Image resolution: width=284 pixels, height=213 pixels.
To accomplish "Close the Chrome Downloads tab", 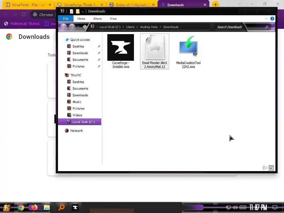I will tap(205, 5).
